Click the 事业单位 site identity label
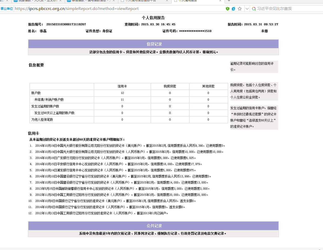Screen dimensions: 323x250 coord(7,9)
